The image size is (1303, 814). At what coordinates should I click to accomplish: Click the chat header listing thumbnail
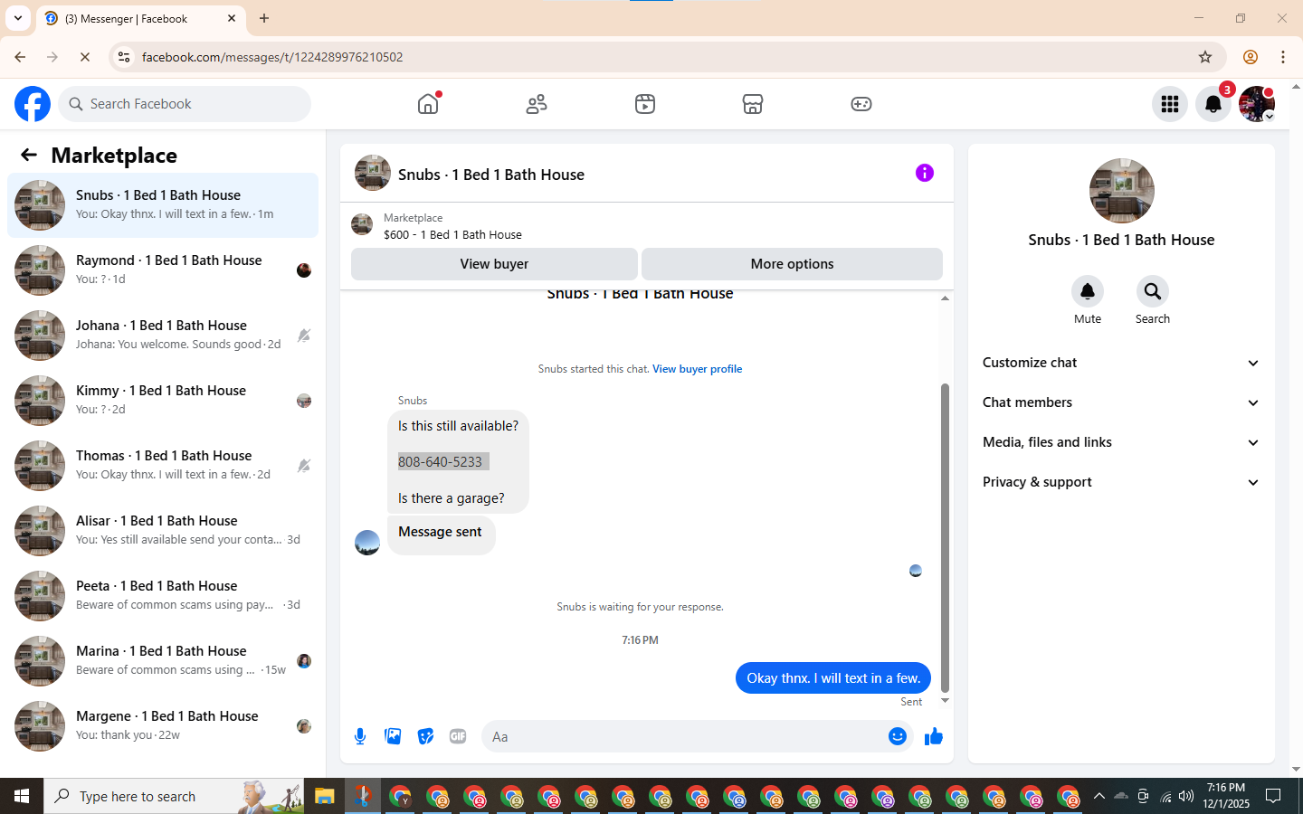pyautogui.click(x=373, y=173)
